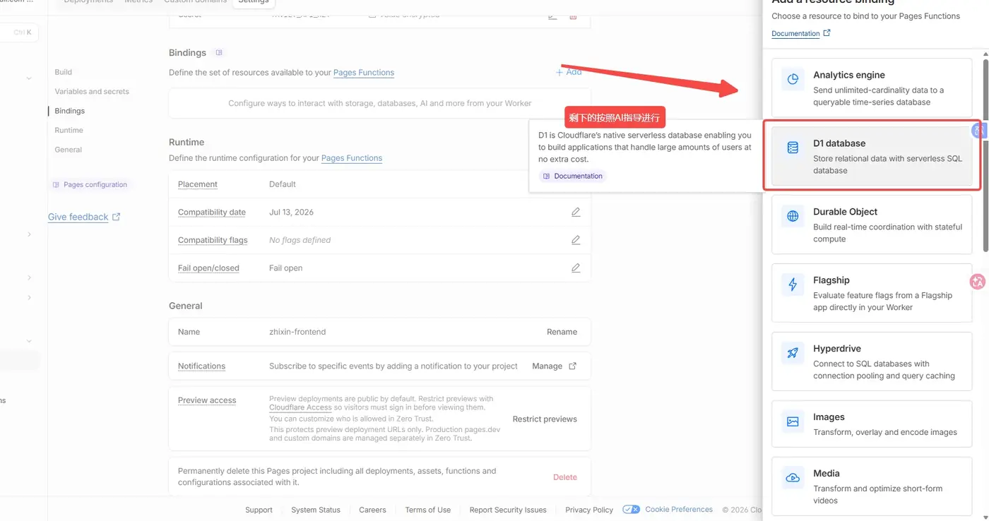
Task: Click the red Delete project link
Action: [565, 477]
